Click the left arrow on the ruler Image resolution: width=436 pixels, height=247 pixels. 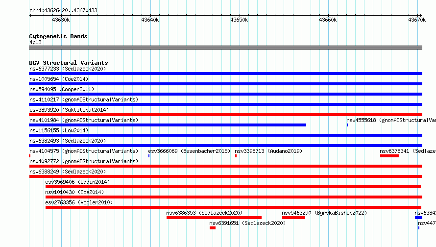coord(30,16)
